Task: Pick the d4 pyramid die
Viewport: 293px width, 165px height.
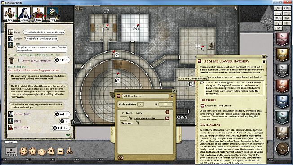Action: coord(69,151)
